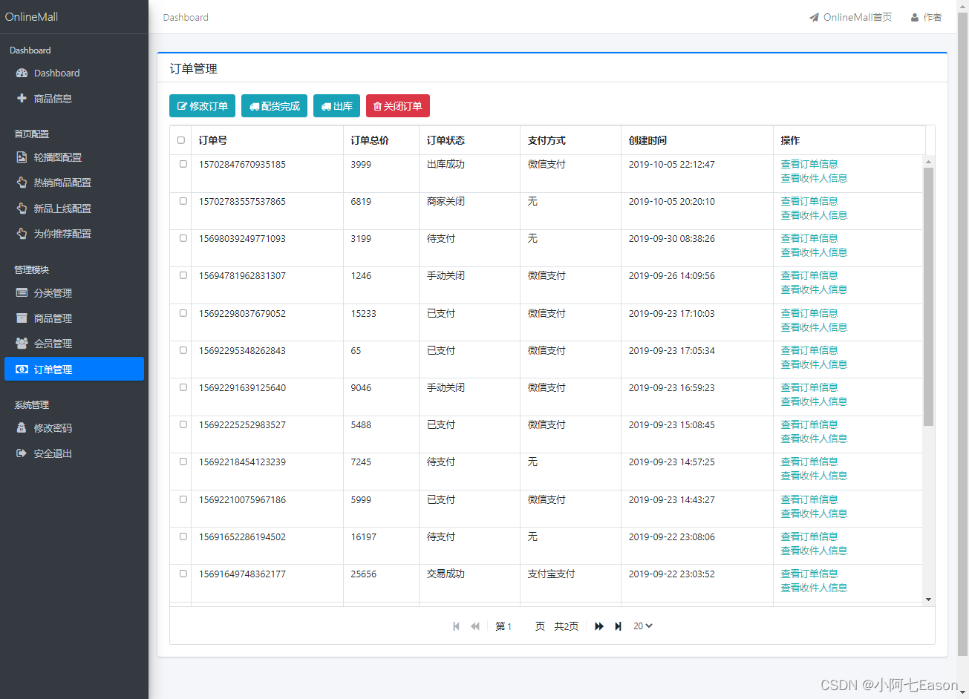Screen dimensions: 969x699
Task: Click the browser page scrollbar on right edge
Action: pyautogui.click(x=962, y=334)
